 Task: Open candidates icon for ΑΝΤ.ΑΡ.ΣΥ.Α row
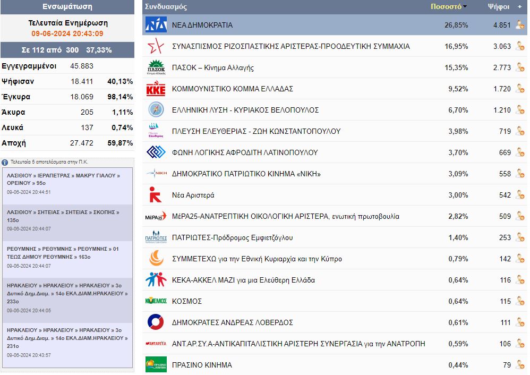520,344
